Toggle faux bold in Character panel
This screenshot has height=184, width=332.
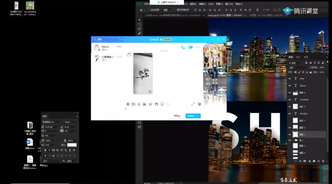45,150
